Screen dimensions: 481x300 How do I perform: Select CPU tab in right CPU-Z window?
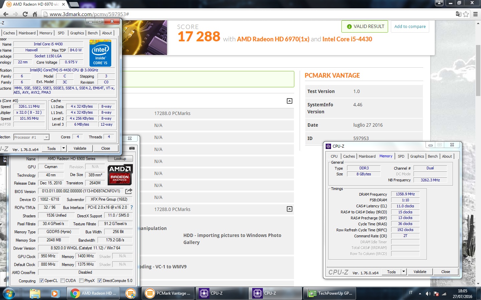coord(334,156)
